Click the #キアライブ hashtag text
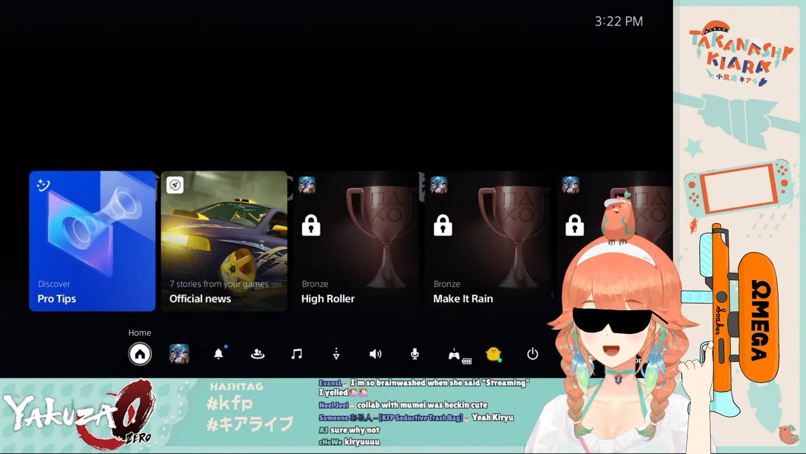This screenshot has width=806, height=454. click(x=250, y=424)
